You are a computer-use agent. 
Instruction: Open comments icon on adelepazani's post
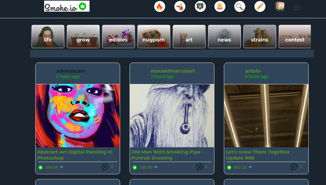tap(105, 167)
